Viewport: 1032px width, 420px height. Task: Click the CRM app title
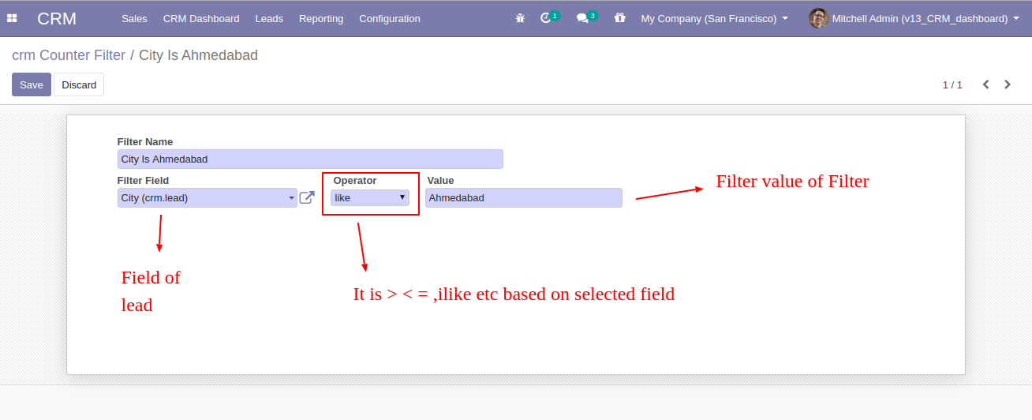pos(57,18)
